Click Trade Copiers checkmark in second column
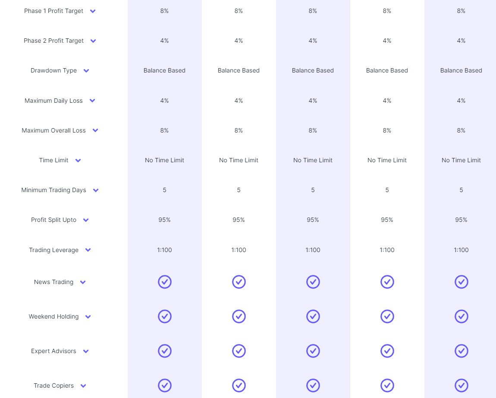This screenshot has width=496, height=398. click(x=239, y=385)
